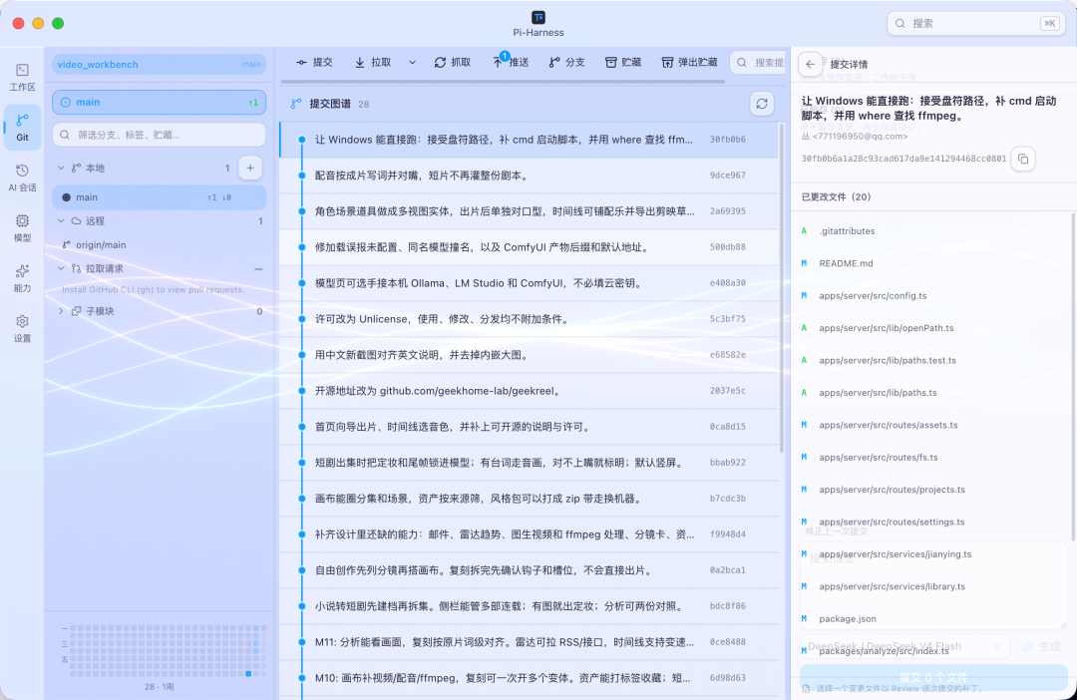The height and width of the screenshot is (700, 1077).
Task: Open the 工作区 workspace sidebar icon
Action: click(22, 77)
